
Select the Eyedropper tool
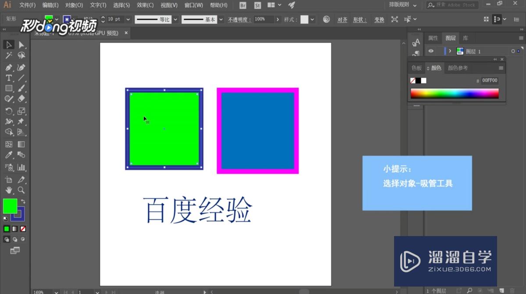click(9, 154)
